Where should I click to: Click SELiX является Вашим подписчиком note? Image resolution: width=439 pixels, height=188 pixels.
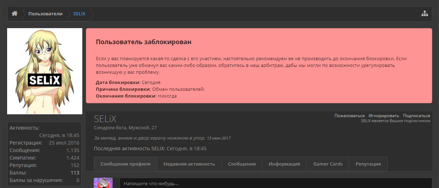pos(396,121)
